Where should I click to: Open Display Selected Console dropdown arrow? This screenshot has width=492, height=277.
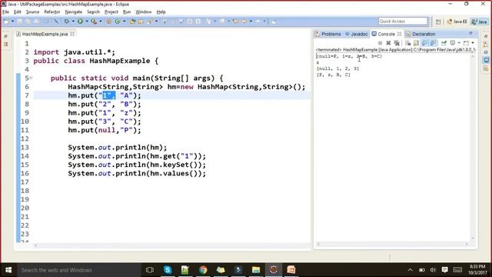(459, 43)
